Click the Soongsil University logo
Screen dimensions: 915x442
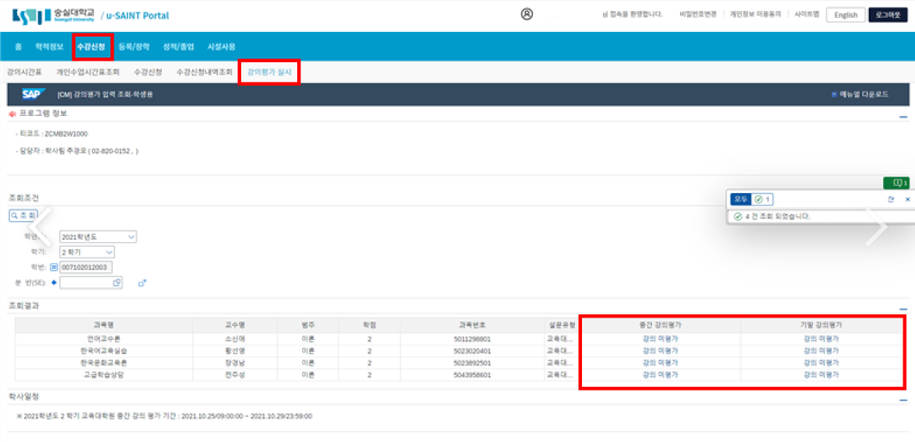click(x=52, y=15)
